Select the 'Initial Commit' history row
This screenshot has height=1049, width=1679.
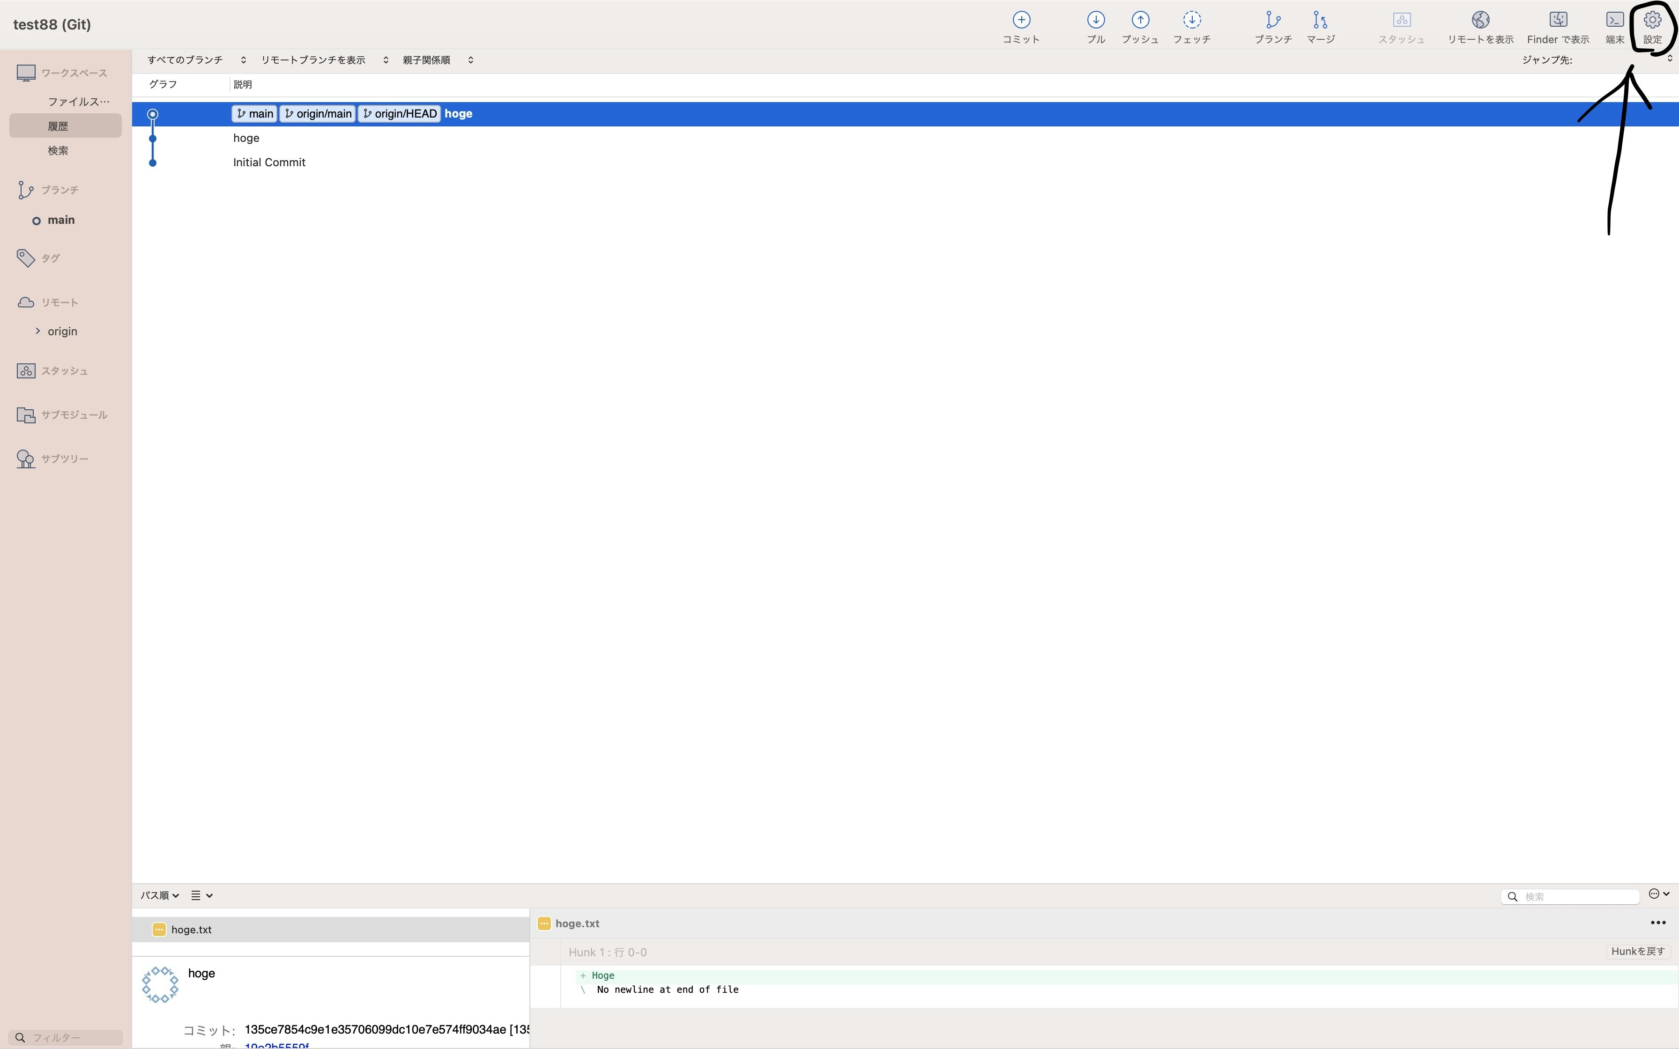269,163
